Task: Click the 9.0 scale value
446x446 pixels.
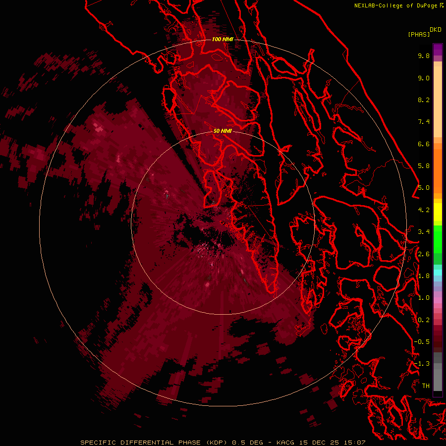Action: point(424,78)
